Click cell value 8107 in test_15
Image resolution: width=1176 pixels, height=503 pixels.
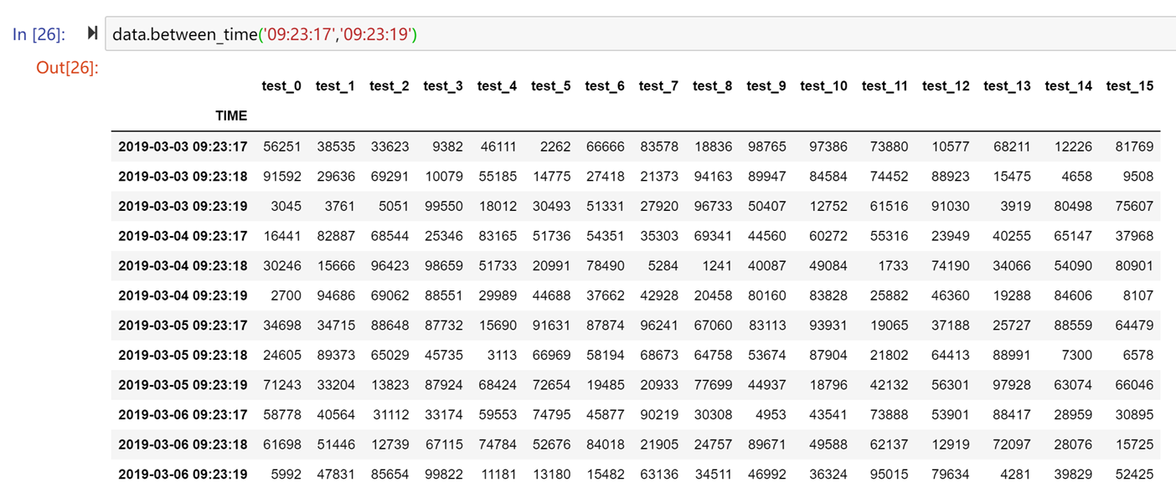coord(1138,295)
